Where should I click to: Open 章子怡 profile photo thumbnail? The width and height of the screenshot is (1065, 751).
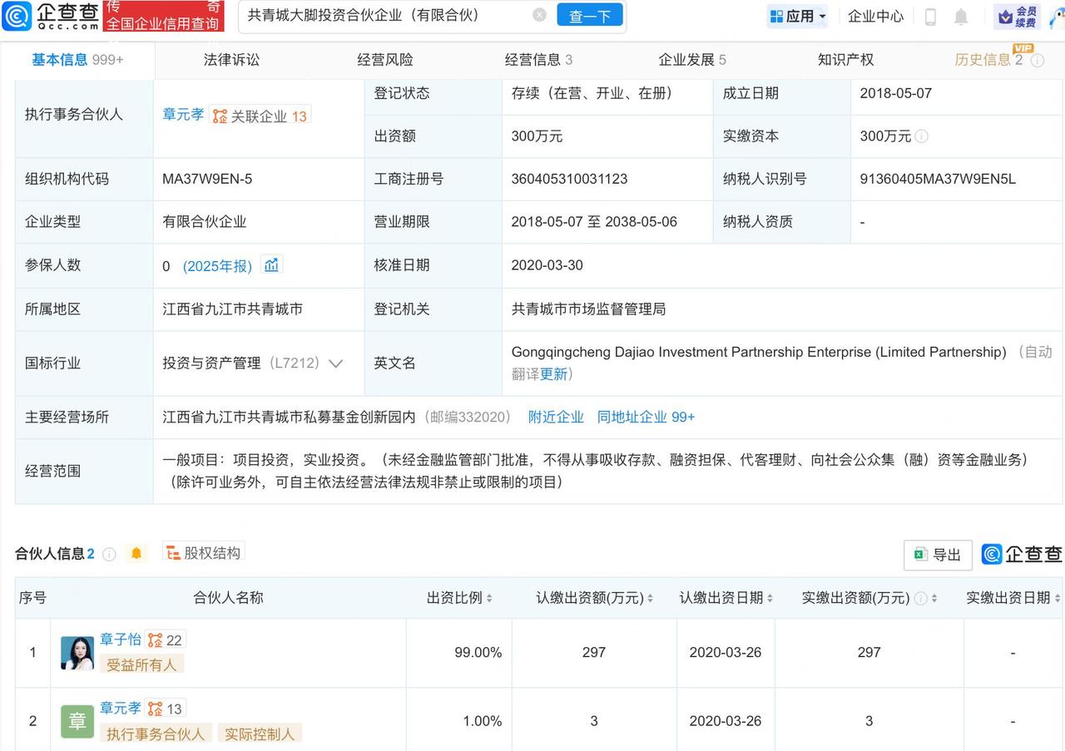coord(77,653)
